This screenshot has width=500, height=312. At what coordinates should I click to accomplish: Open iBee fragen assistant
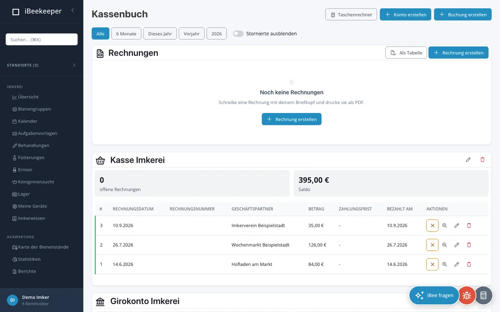coord(434,295)
